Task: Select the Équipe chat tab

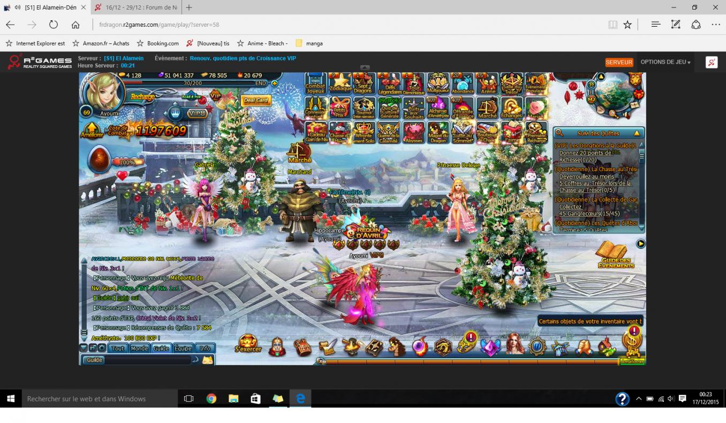Action: [x=183, y=348]
